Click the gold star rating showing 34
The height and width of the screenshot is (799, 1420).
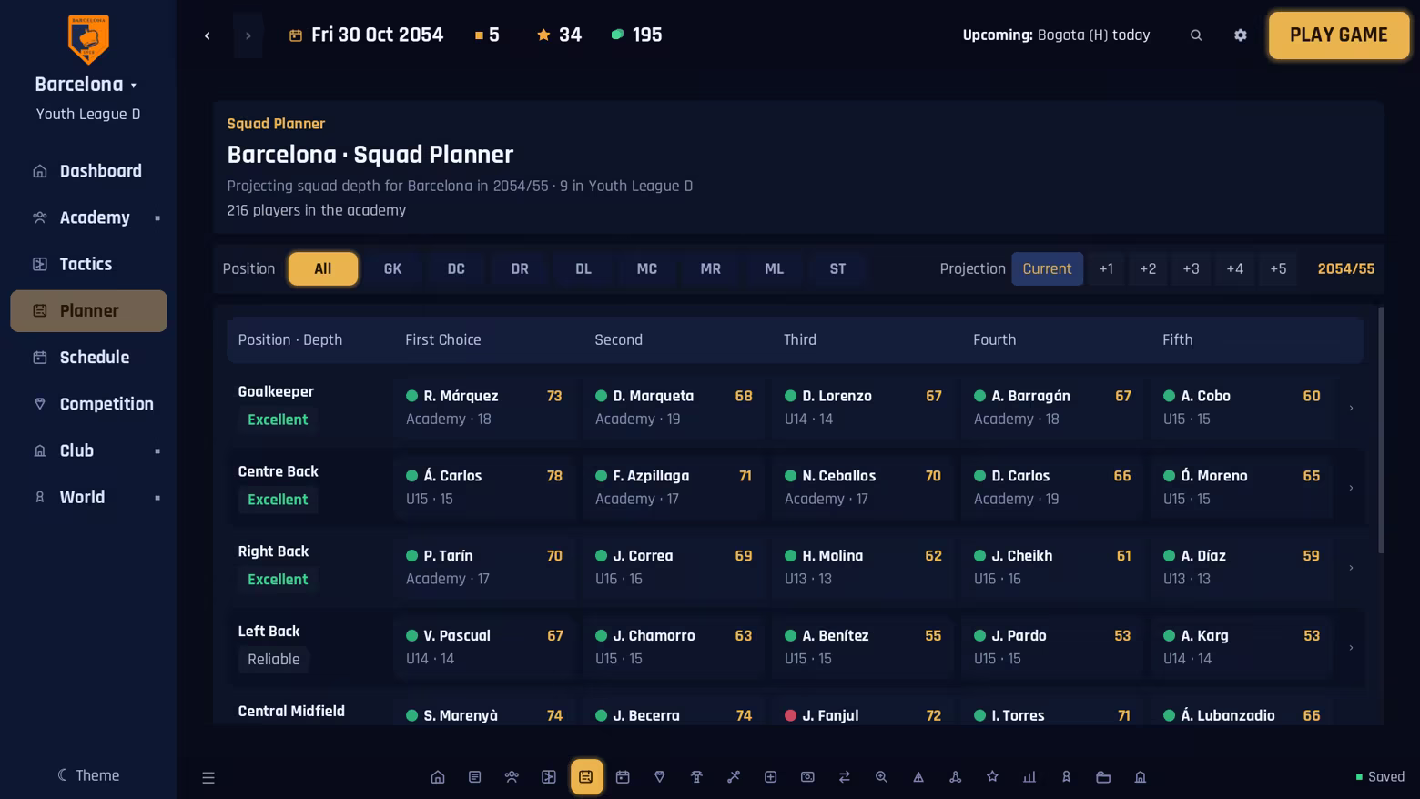pos(559,35)
